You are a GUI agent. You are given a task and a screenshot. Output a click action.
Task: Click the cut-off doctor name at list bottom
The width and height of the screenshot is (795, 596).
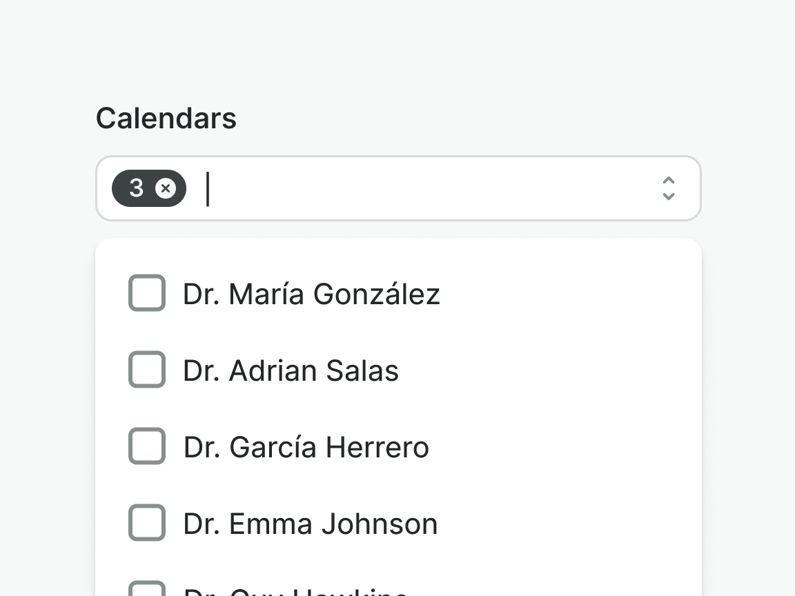[297, 591]
